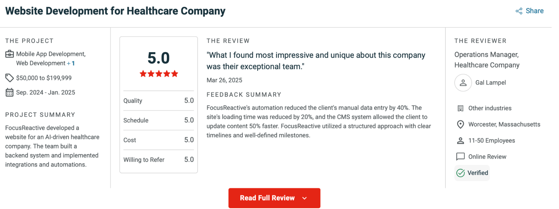The height and width of the screenshot is (209, 559).
Task: Click the chevron on Read Full Review
Action: [x=305, y=198]
